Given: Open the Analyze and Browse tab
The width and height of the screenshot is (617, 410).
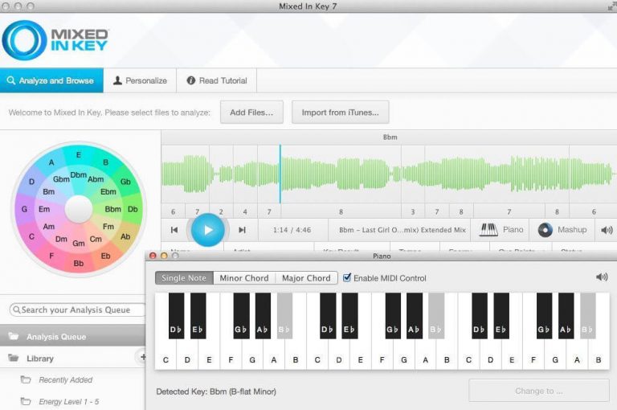Looking at the screenshot, I should tap(51, 80).
